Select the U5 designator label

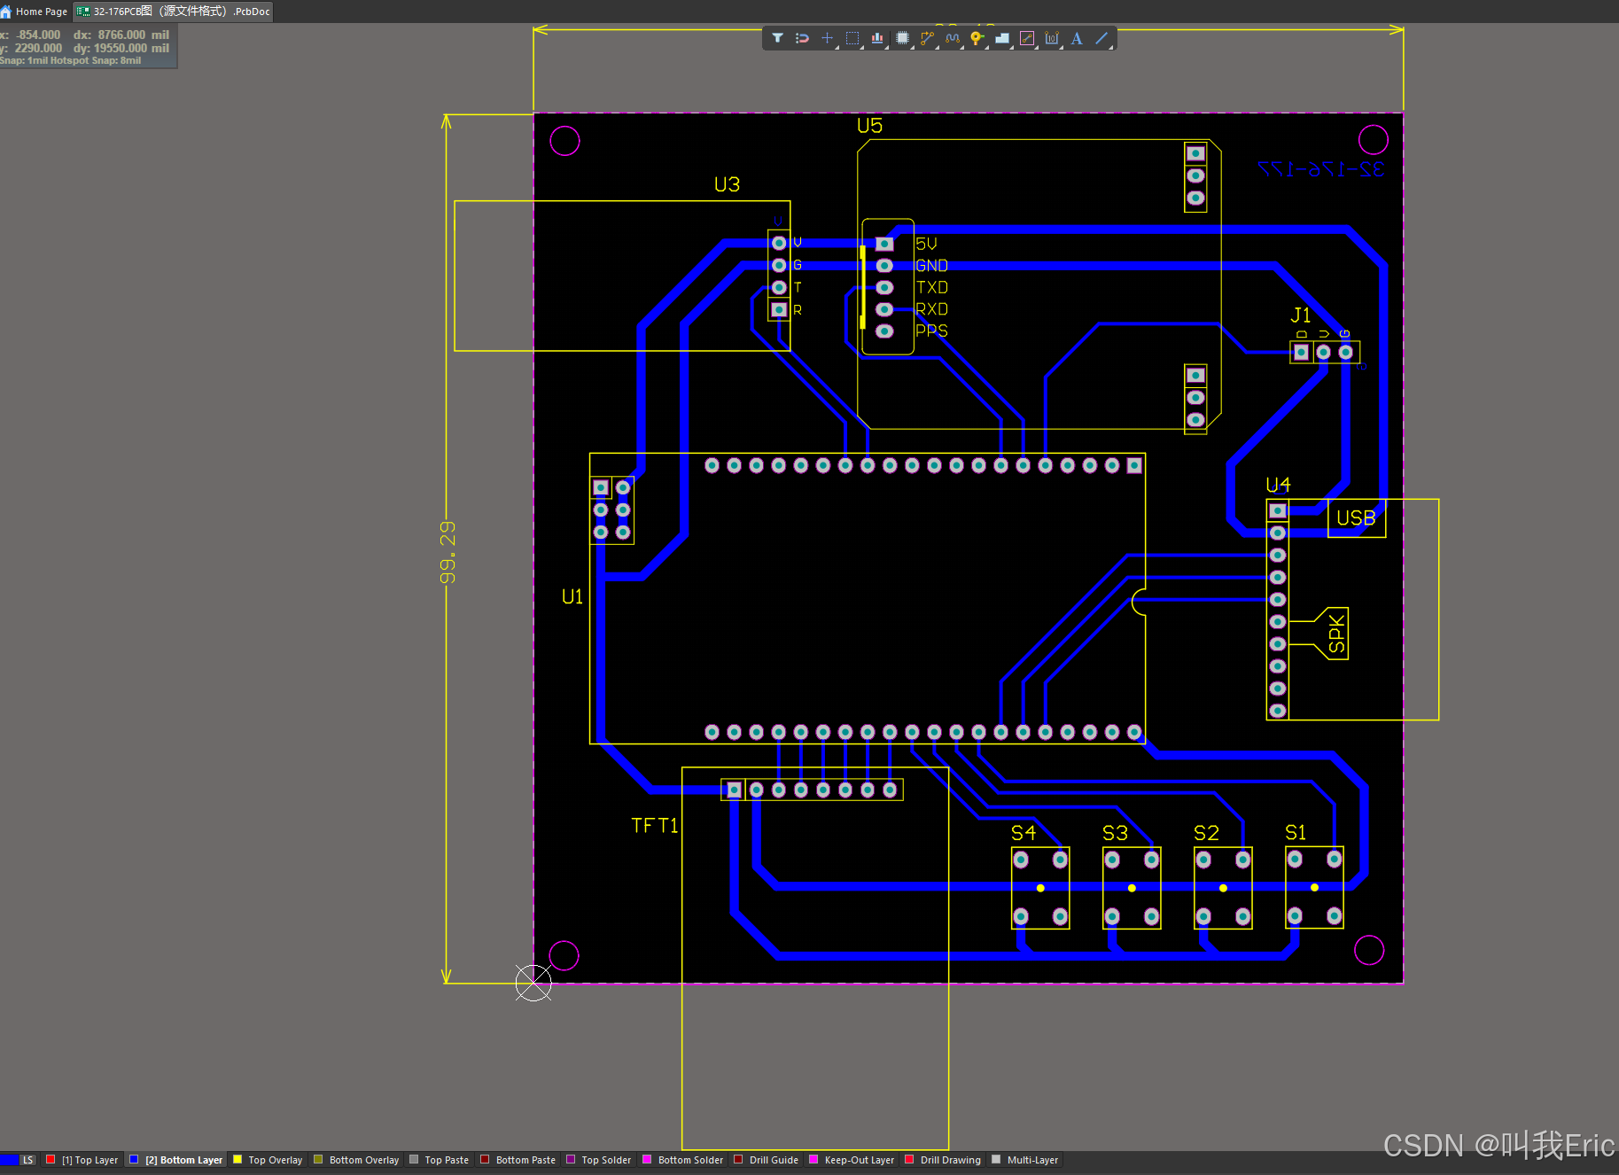pos(869,126)
